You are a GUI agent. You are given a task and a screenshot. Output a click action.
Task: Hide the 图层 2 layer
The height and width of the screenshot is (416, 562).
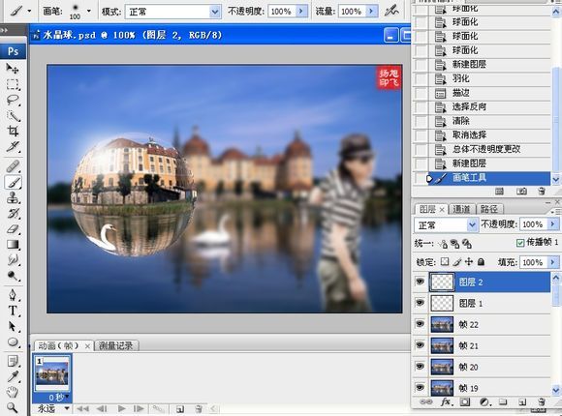tap(421, 282)
